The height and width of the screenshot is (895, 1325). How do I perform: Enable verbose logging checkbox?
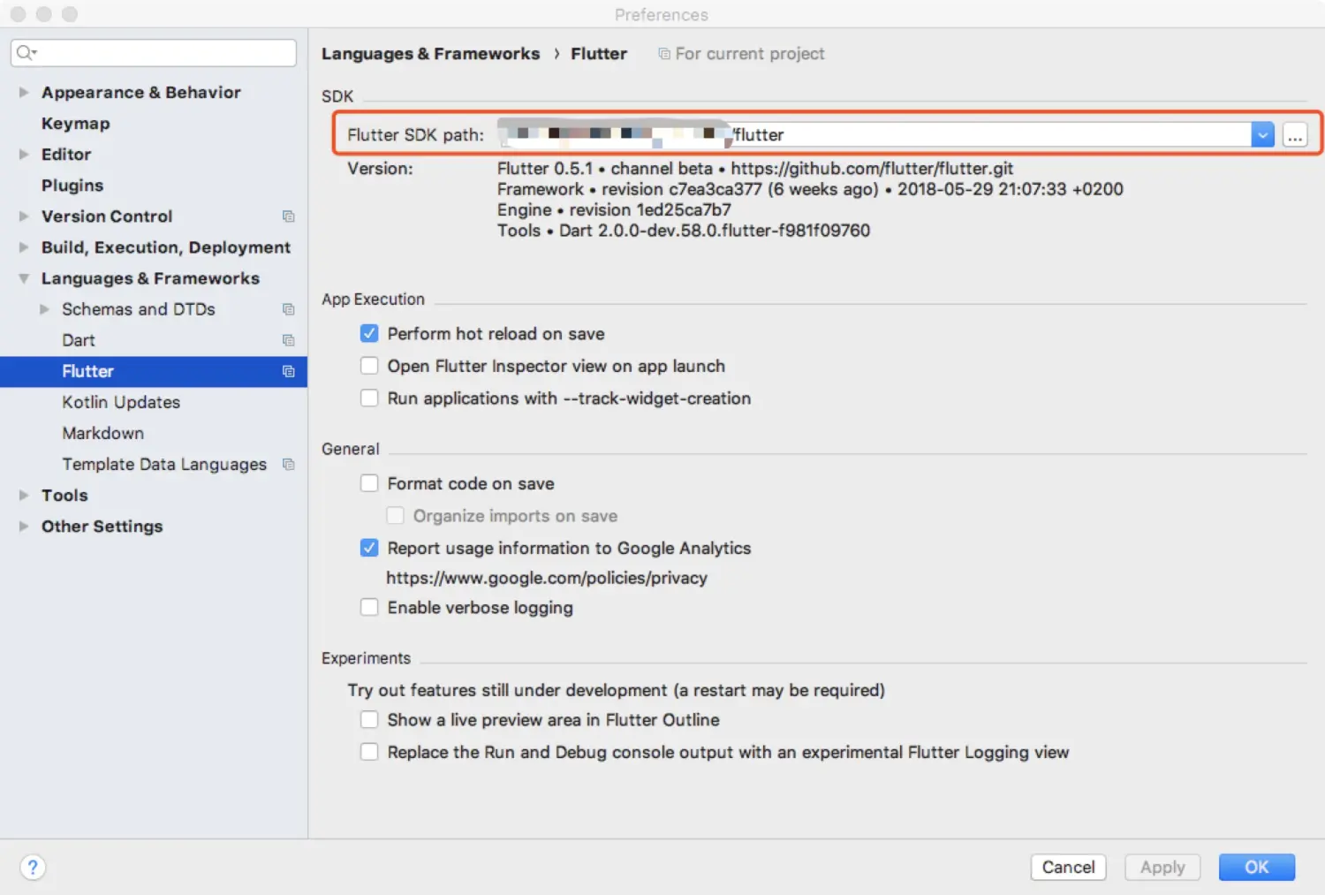(369, 607)
